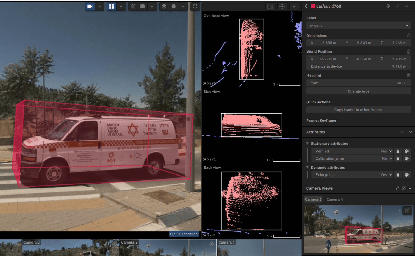The height and width of the screenshot is (256, 415).
Task: Select the Camera 2 thumbnail in bottom strip
Action: click(71, 248)
